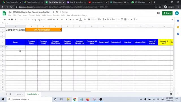Image resolution: width=181 pixels, height=102 pixels.
Task: Open the Google account avatar
Action: click(x=177, y=13)
